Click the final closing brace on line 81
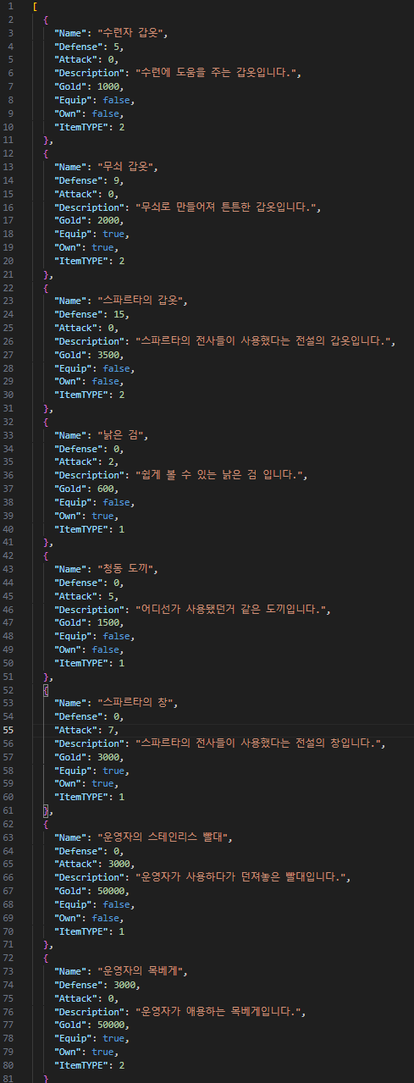 pyautogui.click(x=46, y=1077)
